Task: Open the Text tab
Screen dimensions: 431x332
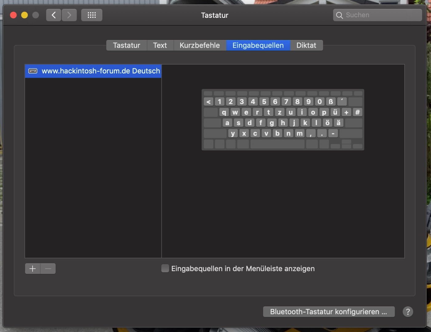Action: click(160, 45)
